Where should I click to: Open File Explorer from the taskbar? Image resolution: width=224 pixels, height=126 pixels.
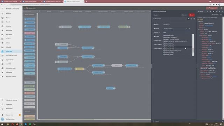coord(8,124)
